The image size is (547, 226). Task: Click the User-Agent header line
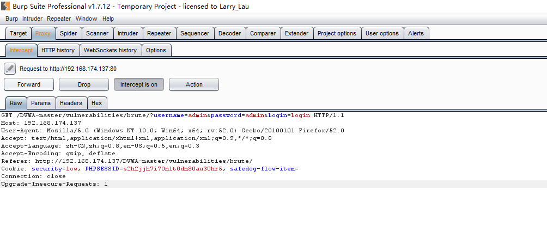pos(173,131)
